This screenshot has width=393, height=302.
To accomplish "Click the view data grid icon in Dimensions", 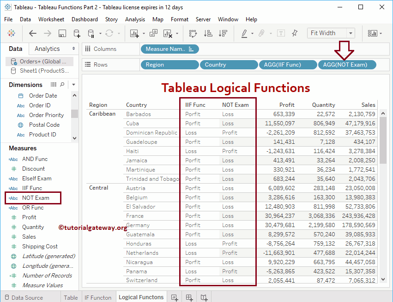I will tap(54, 85).
